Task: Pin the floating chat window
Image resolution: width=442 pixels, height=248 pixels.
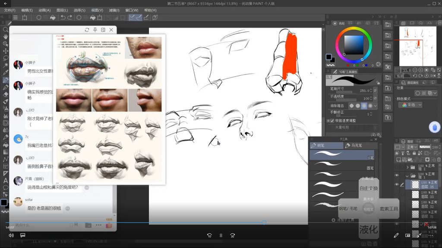Action: pos(95,30)
